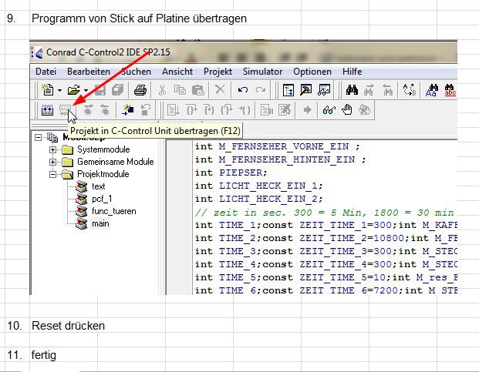Screen dimensions: 479x372
Task: Click the Copy icon
Action: click(x=180, y=90)
